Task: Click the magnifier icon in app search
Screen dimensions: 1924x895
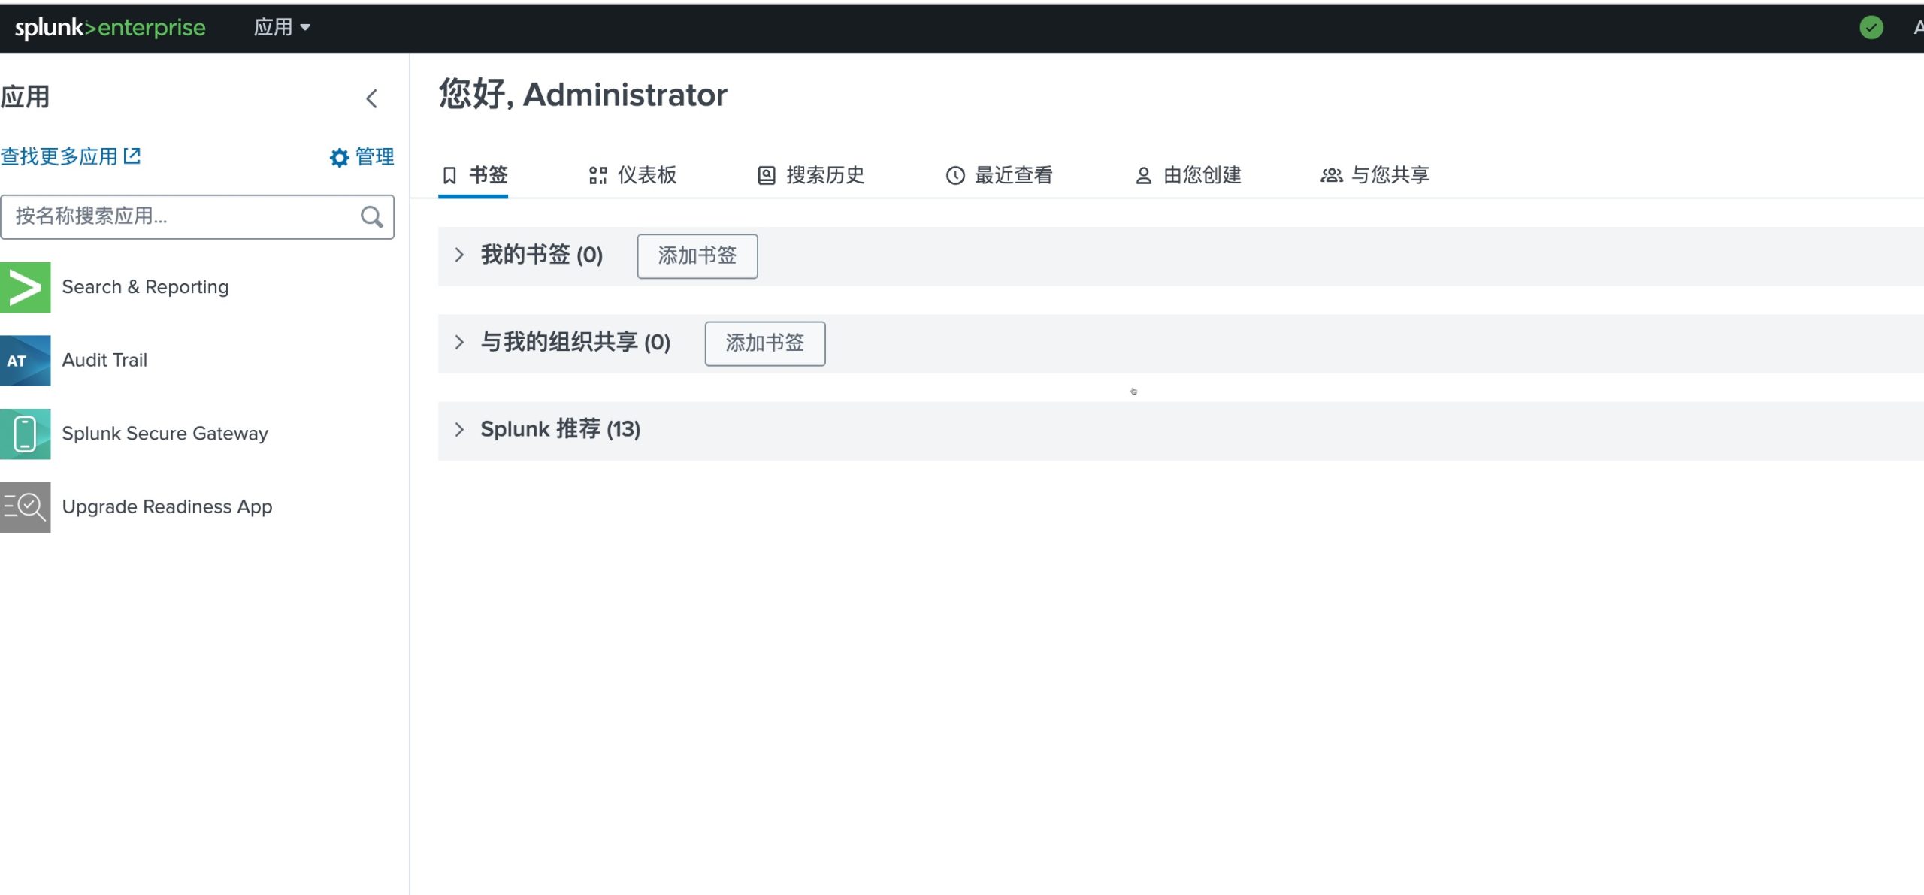Action: coord(372,217)
